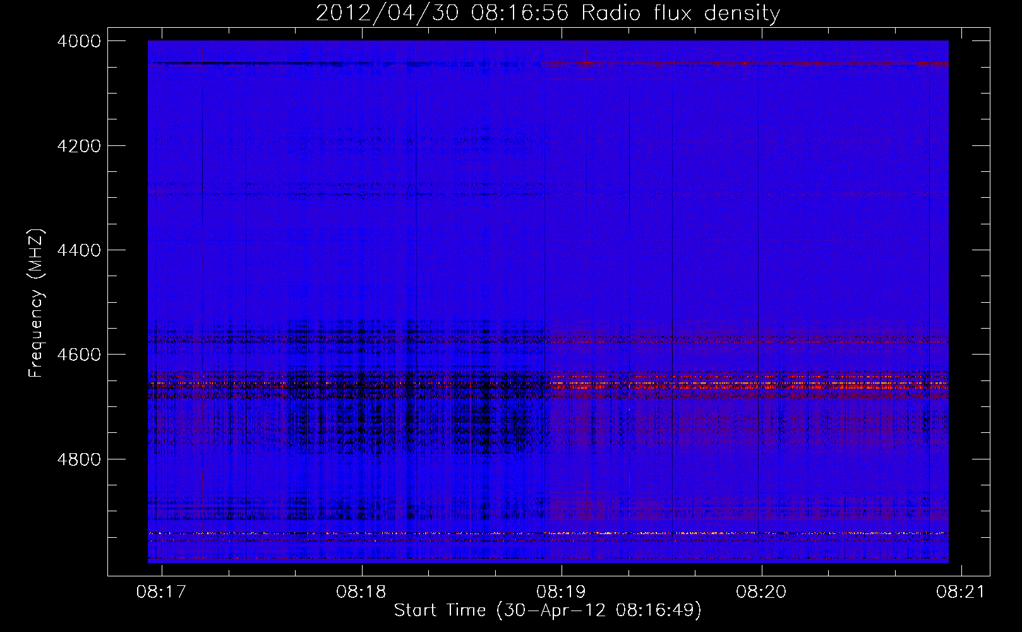1022x632 pixels.
Task: Click the 08:18 time tick label
Action: coord(361,592)
